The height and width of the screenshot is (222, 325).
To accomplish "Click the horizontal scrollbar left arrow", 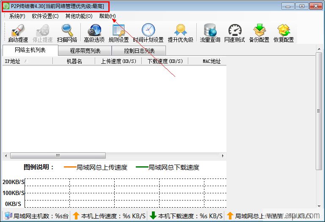I will (6, 156).
